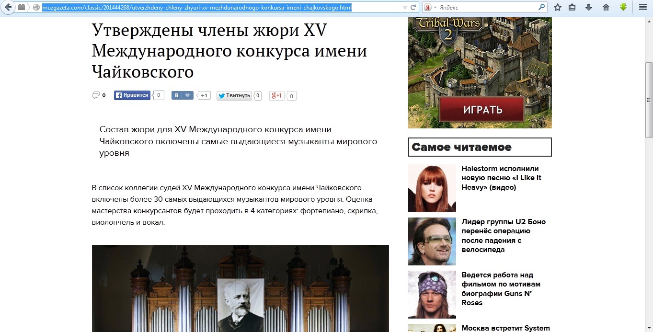
Task: Open the Tribal Wars 2 ad banner
Action: (480, 73)
